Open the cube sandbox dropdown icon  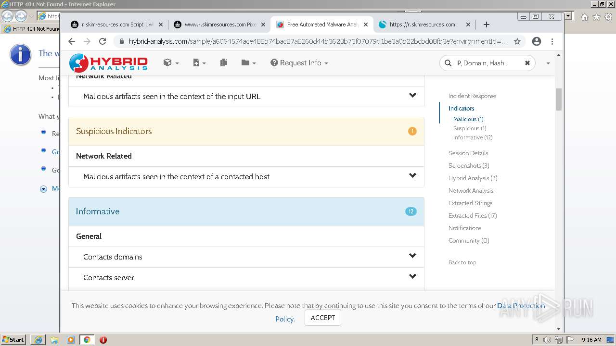point(171,63)
